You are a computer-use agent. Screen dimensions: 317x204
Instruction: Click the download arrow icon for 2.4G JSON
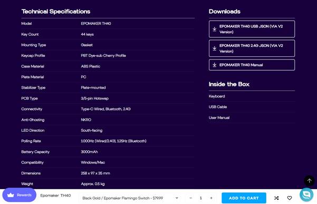215,48
